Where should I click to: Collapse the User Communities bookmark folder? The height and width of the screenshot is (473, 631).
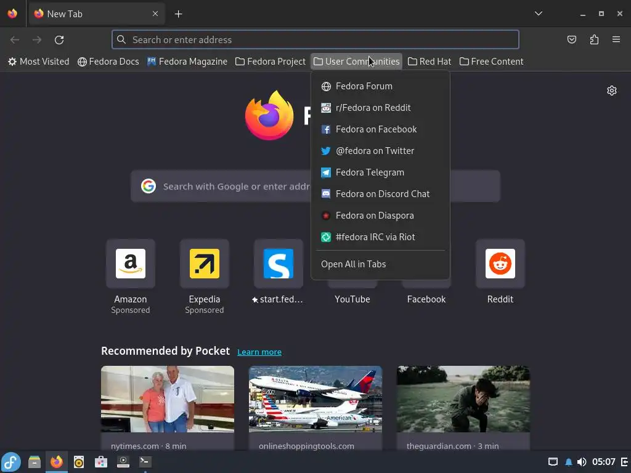click(x=357, y=62)
